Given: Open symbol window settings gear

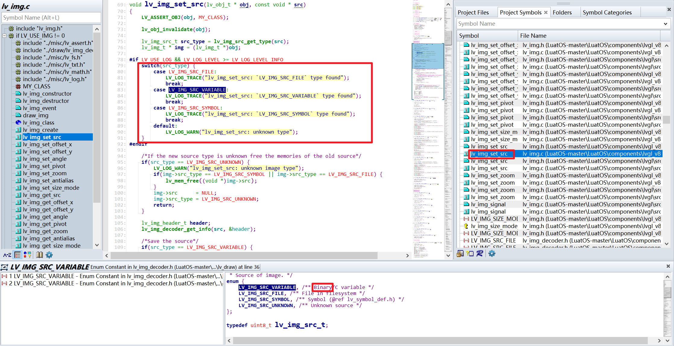Looking at the screenshot, I should click(x=49, y=255).
